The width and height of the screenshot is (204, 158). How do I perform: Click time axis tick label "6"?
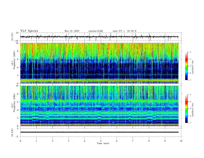117,141
